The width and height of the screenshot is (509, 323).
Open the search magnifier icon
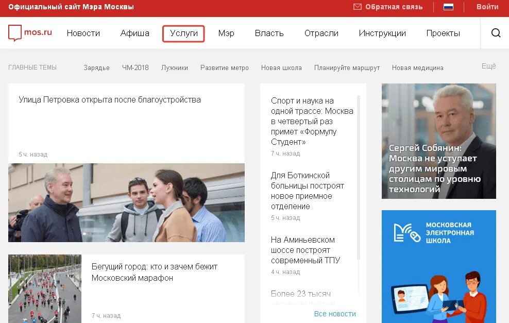tap(496, 33)
